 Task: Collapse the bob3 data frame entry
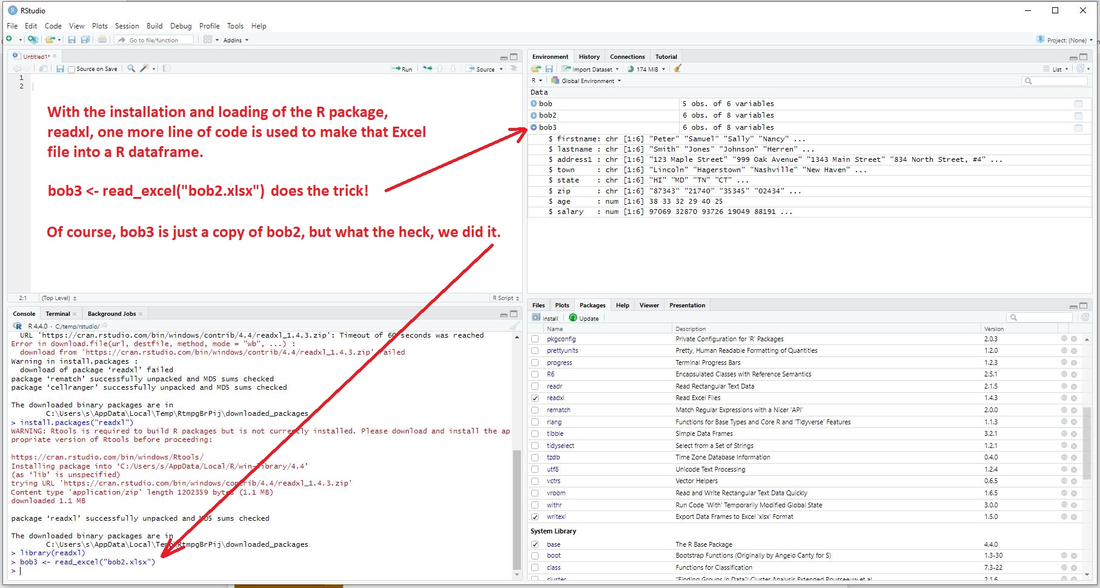tap(534, 127)
